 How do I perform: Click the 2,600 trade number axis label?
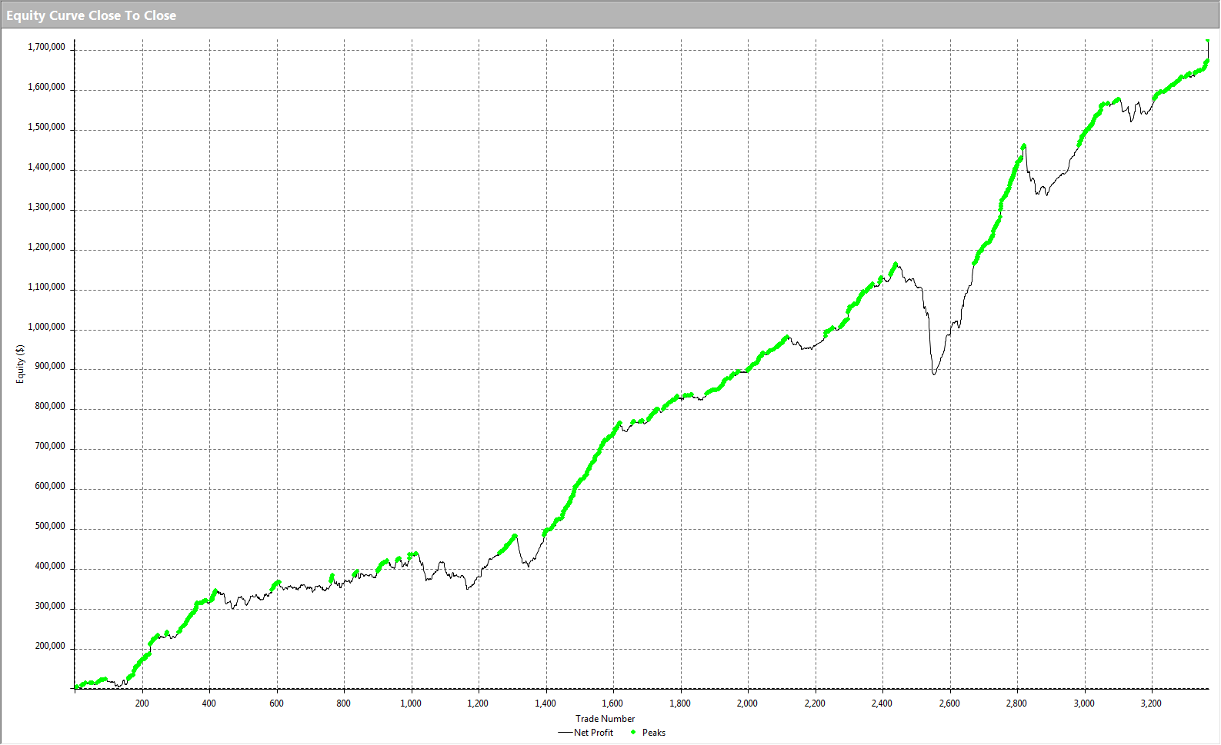pyautogui.click(x=949, y=703)
